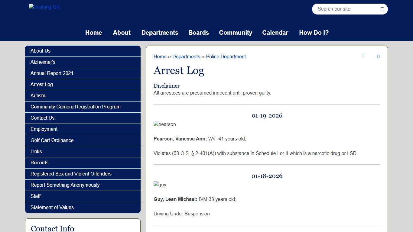Click the Police Department breadcrumb link
This screenshot has width=413, height=232.
[x=226, y=56]
